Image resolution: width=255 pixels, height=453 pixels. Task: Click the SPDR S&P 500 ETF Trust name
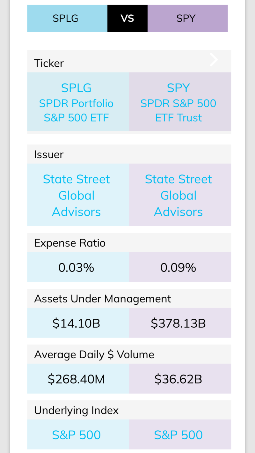click(178, 110)
